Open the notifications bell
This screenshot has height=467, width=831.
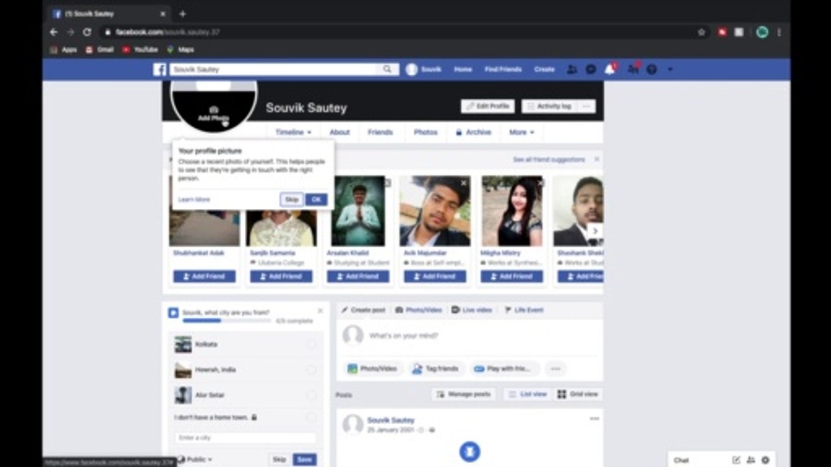coord(610,69)
